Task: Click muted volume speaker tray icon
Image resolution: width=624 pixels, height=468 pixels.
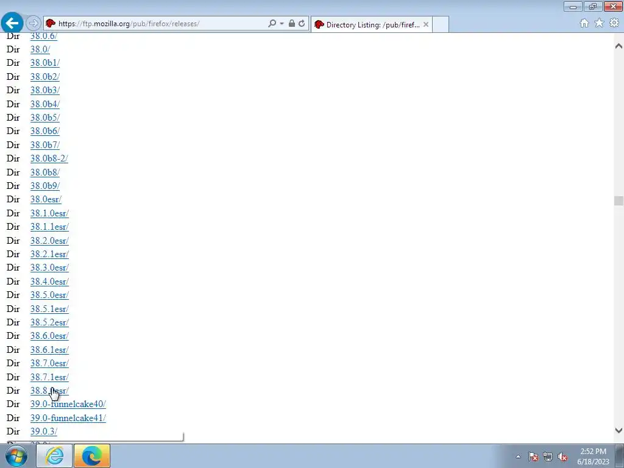Action: pyautogui.click(x=562, y=457)
